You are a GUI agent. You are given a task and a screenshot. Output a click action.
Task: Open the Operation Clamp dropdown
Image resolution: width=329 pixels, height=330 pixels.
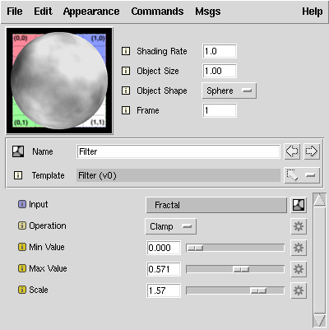170,226
